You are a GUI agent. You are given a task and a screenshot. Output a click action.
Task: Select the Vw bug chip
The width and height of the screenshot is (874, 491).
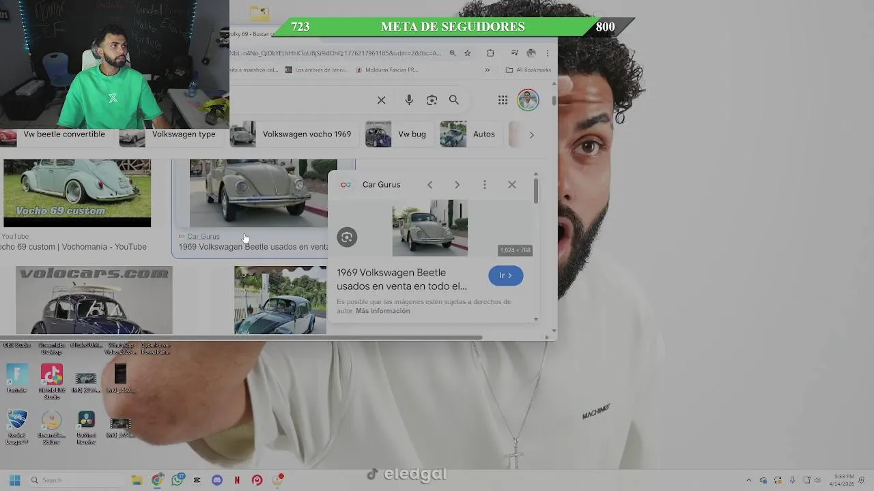click(x=399, y=134)
